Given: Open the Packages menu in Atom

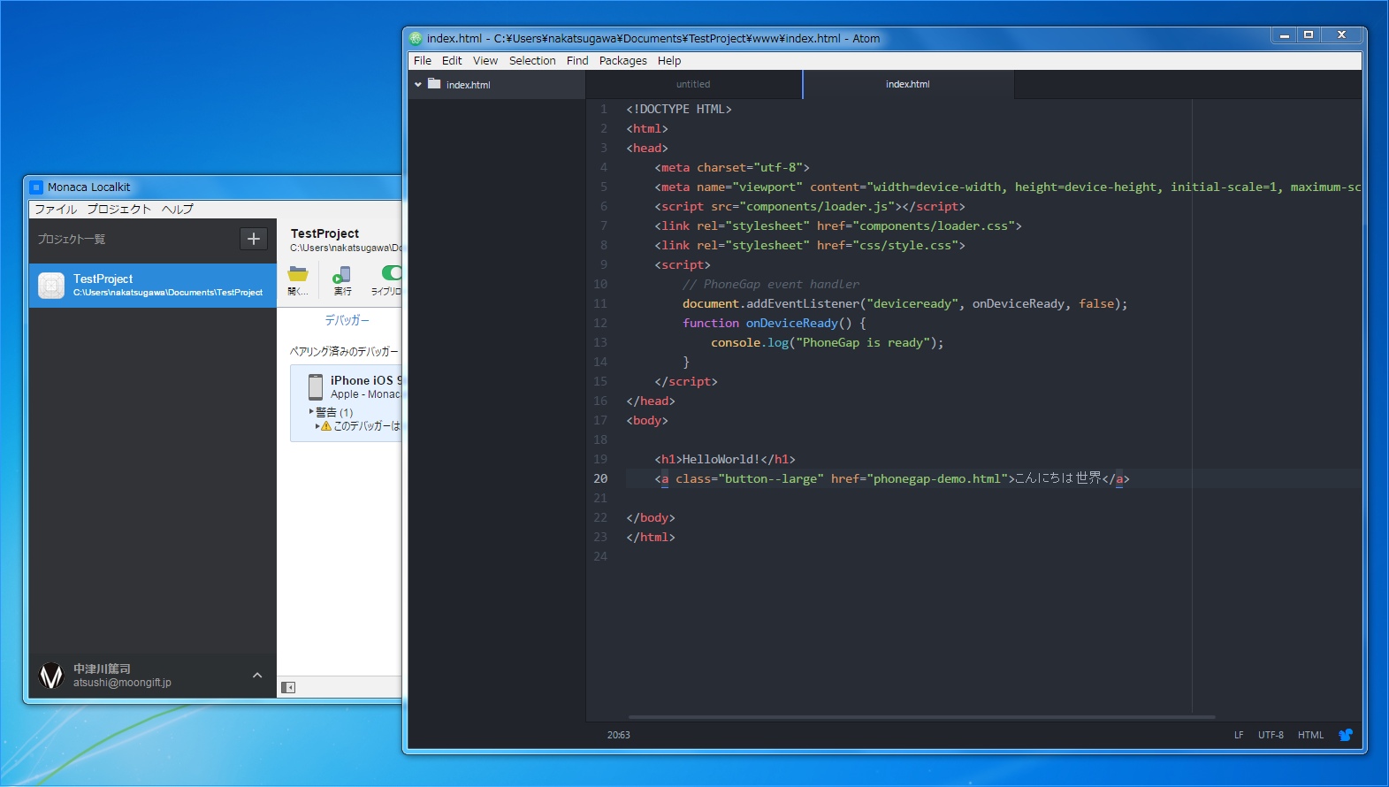Looking at the screenshot, I should 622,61.
